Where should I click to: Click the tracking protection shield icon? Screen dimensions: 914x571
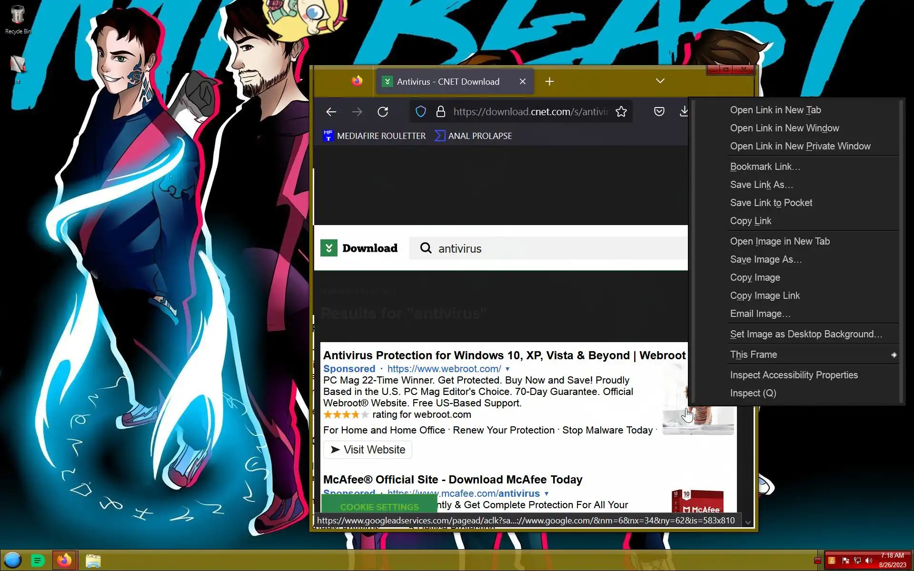coord(420,112)
